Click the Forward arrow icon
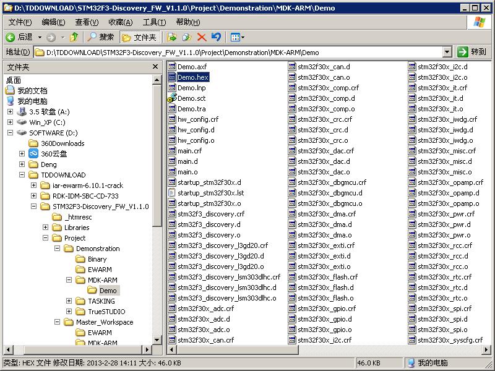 (51, 38)
